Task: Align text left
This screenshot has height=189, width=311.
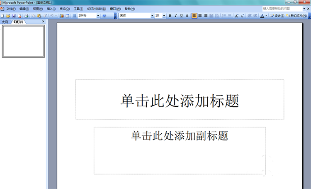Action: pyautogui.click(x=194, y=16)
